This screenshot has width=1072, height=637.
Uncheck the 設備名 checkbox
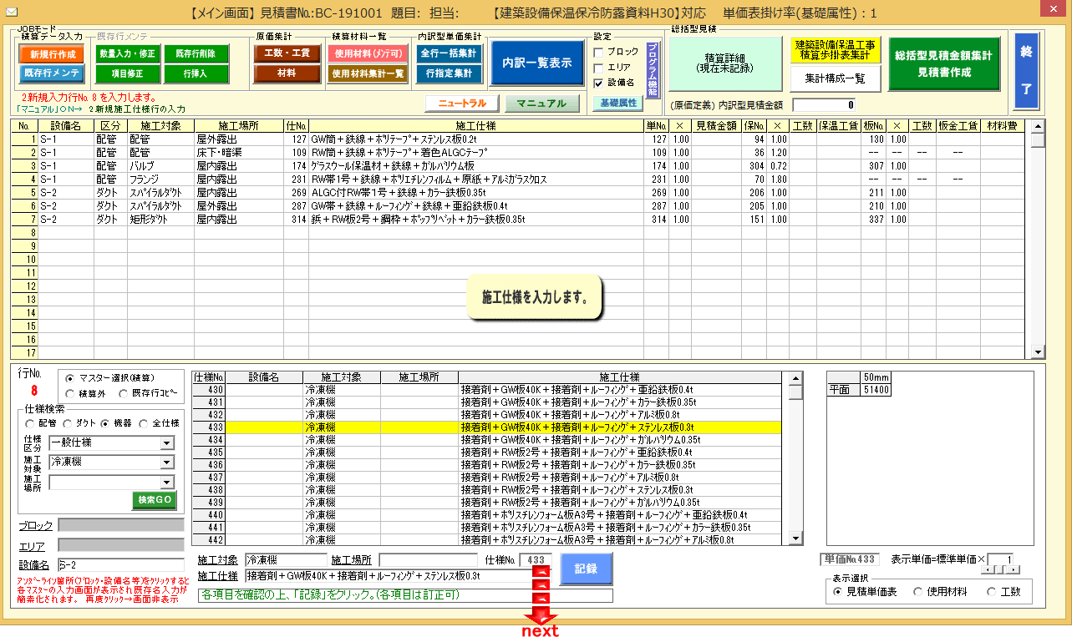pos(598,83)
